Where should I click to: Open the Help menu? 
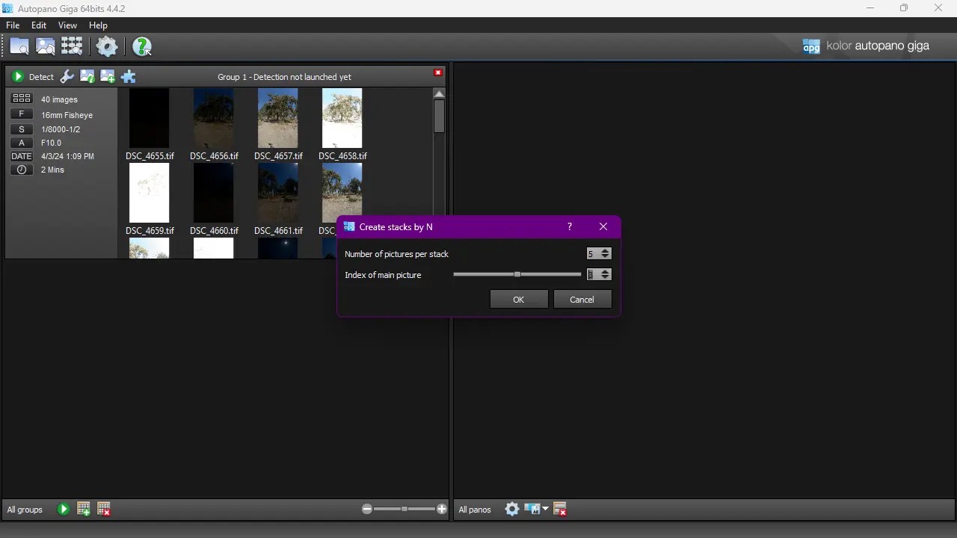pyautogui.click(x=98, y=25)
